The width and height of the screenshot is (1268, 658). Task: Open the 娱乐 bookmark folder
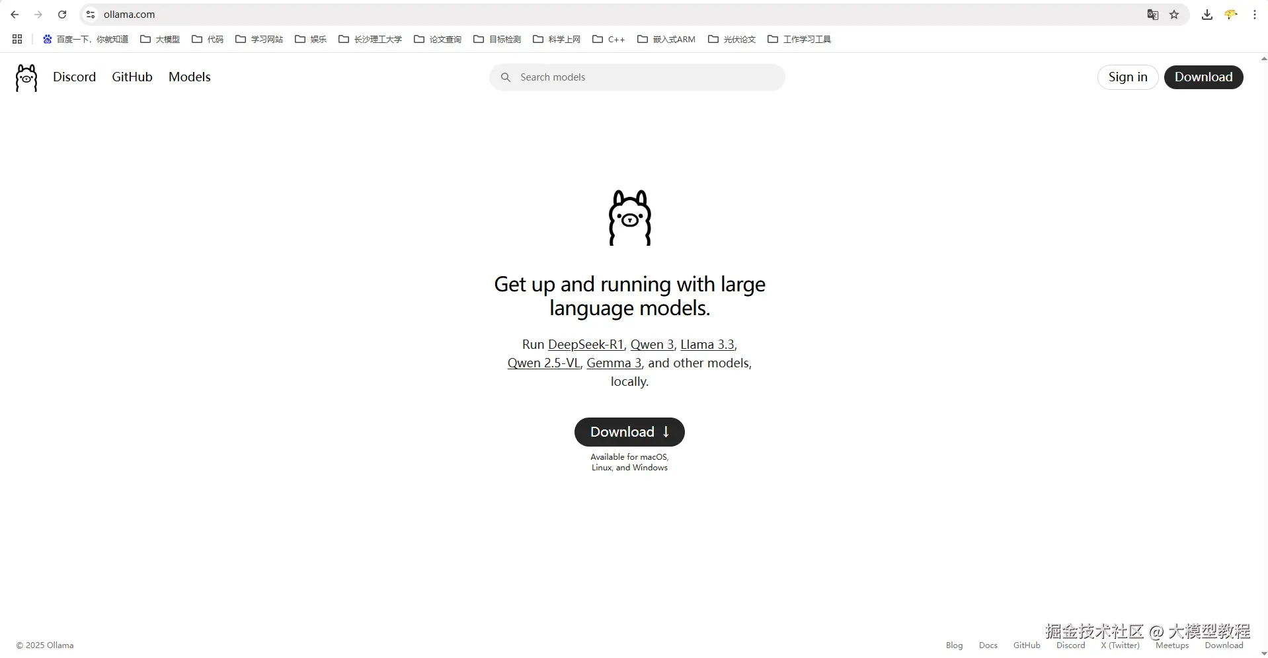click(311, 39)
